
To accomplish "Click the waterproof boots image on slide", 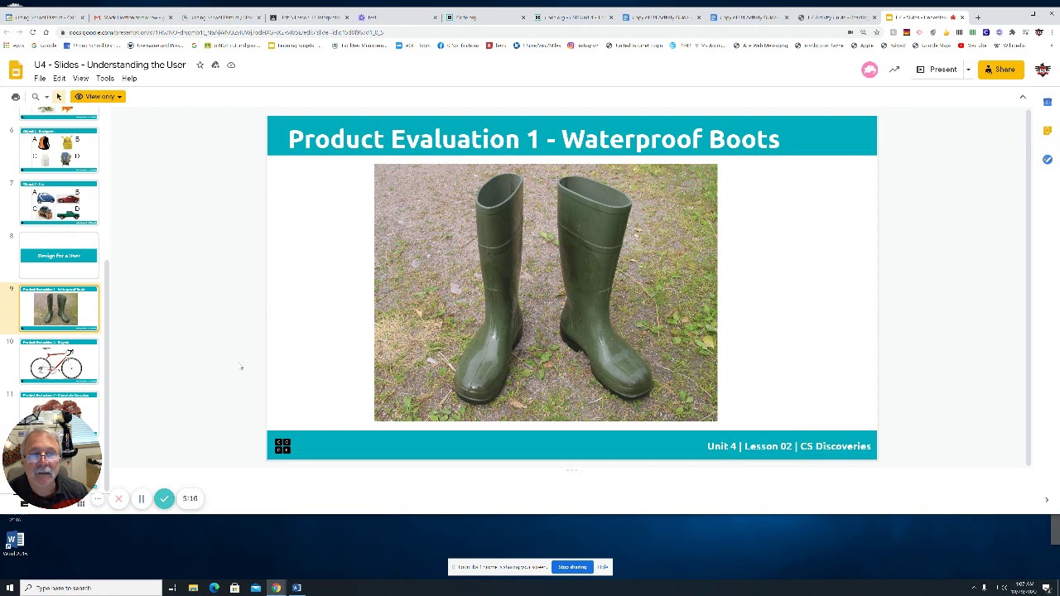I will [x=546, y=292].
